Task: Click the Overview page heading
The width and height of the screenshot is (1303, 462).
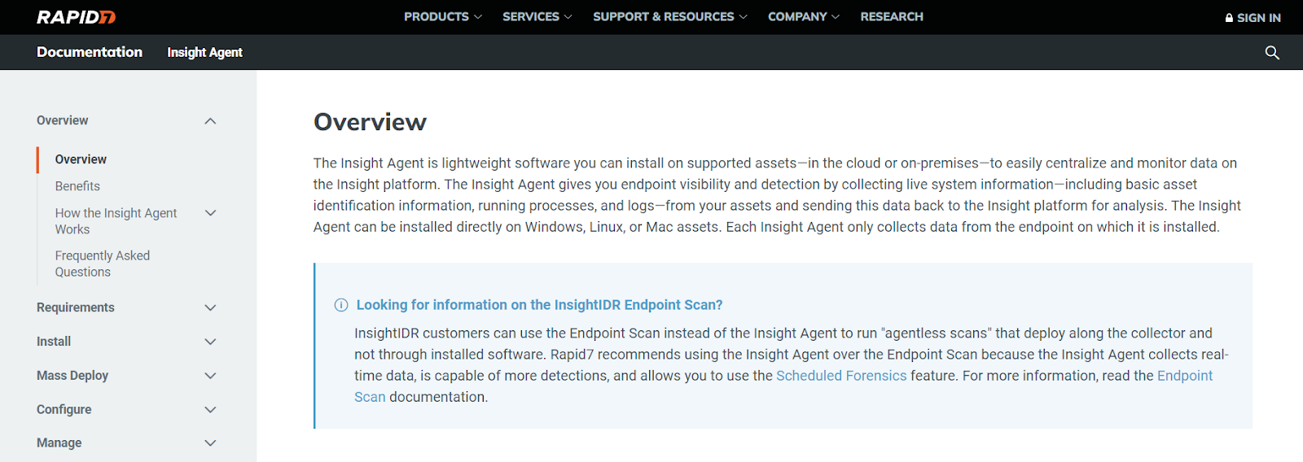Action: [370, 122]
